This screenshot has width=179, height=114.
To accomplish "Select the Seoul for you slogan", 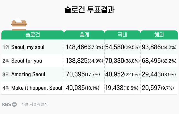I will [x=27, y=61].
